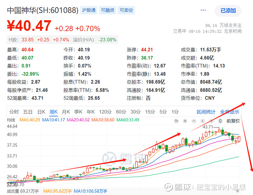253x195 pixels.
Task: Click the 溢价(H/A) value -23.08%
Action: [x=108, y=40]
